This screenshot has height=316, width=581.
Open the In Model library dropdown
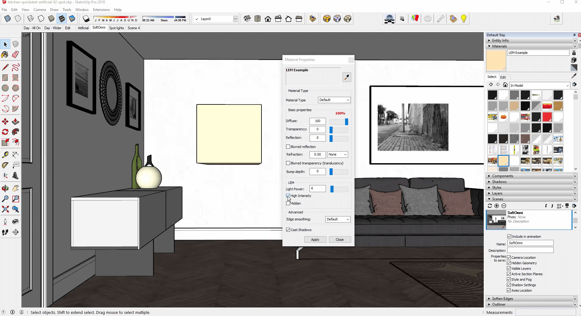[539, 86]
